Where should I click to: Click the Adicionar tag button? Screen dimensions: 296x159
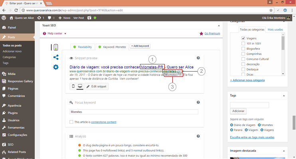tap(238, 111)
